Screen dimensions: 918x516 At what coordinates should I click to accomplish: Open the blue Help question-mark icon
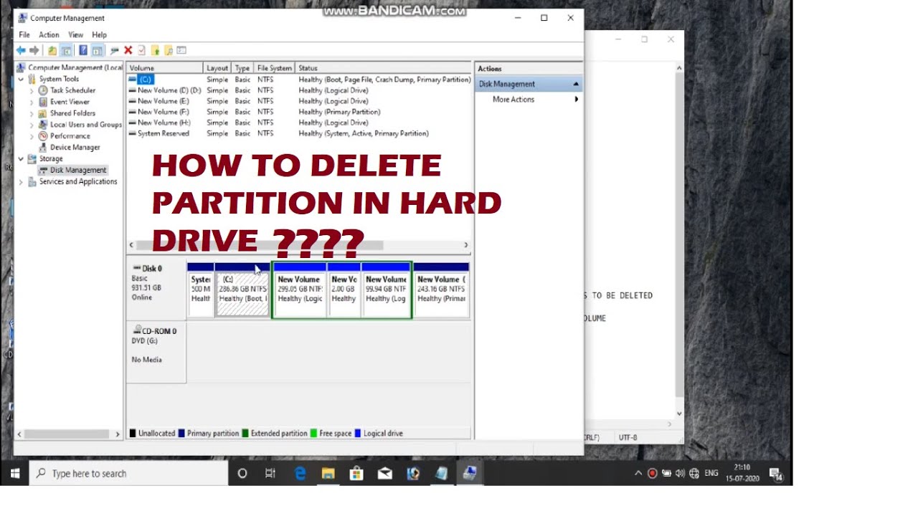point(83,50)
